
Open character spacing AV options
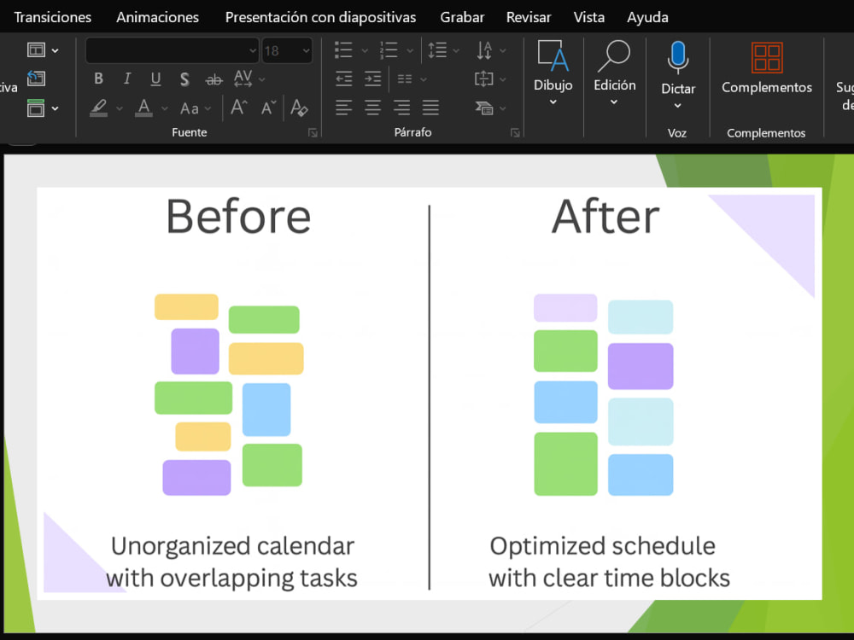[x=243, y=79]
